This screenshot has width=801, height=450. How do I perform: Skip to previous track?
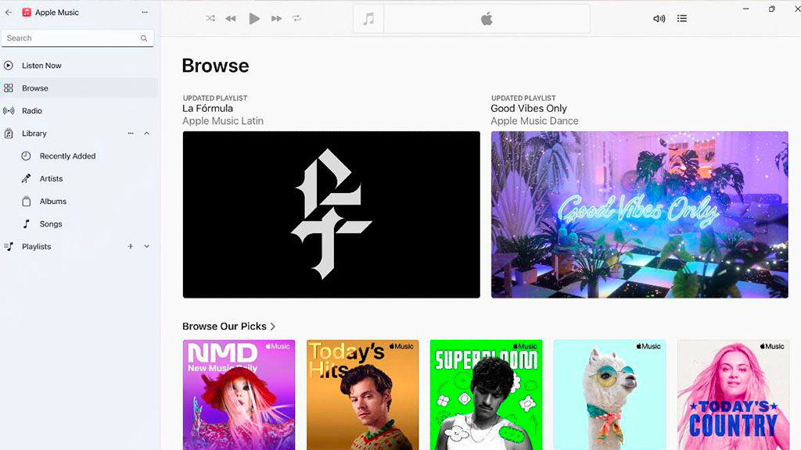pyautogui.click(x=231, y=19)
